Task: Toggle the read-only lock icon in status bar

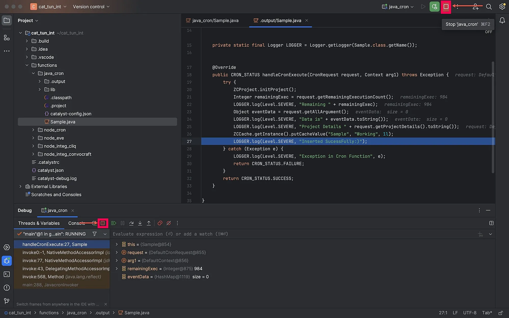Action: click(x=501, y=313)
